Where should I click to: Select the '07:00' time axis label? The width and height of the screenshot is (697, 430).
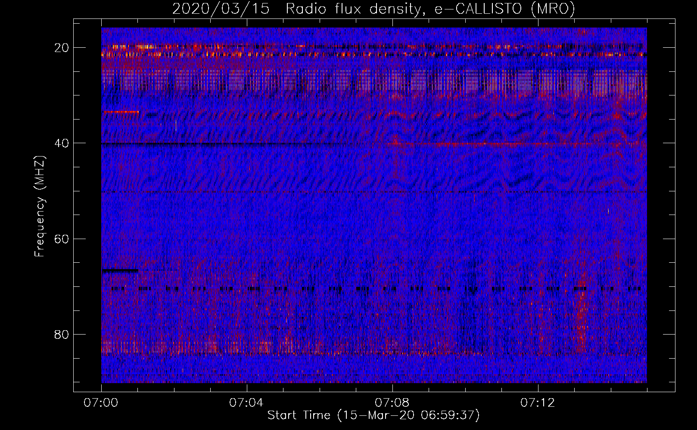point(101,402)
